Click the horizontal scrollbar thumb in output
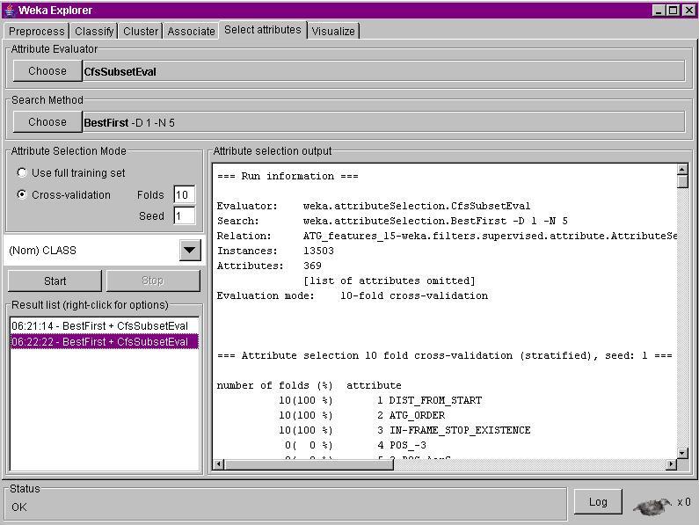The width and height of the screenshot is (699, 525). pos(309,464)
